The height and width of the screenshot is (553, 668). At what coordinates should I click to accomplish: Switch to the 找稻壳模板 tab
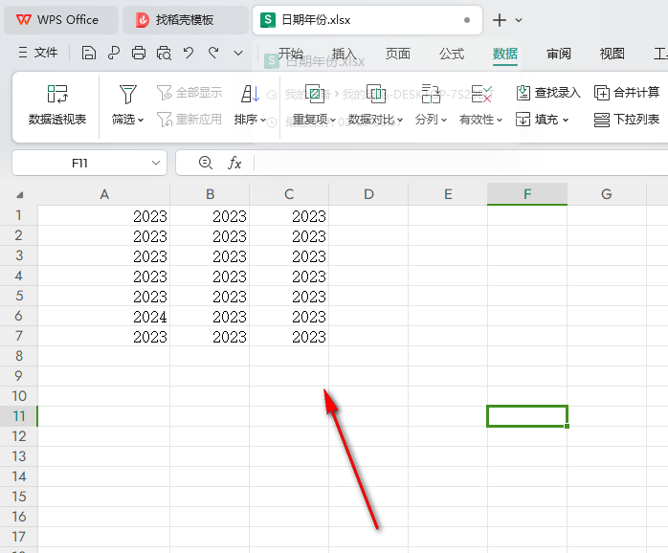point(185,20)
